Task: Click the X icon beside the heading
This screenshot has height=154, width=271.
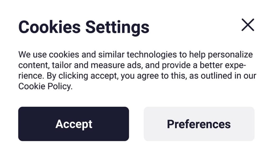Action: coord(248,25)
